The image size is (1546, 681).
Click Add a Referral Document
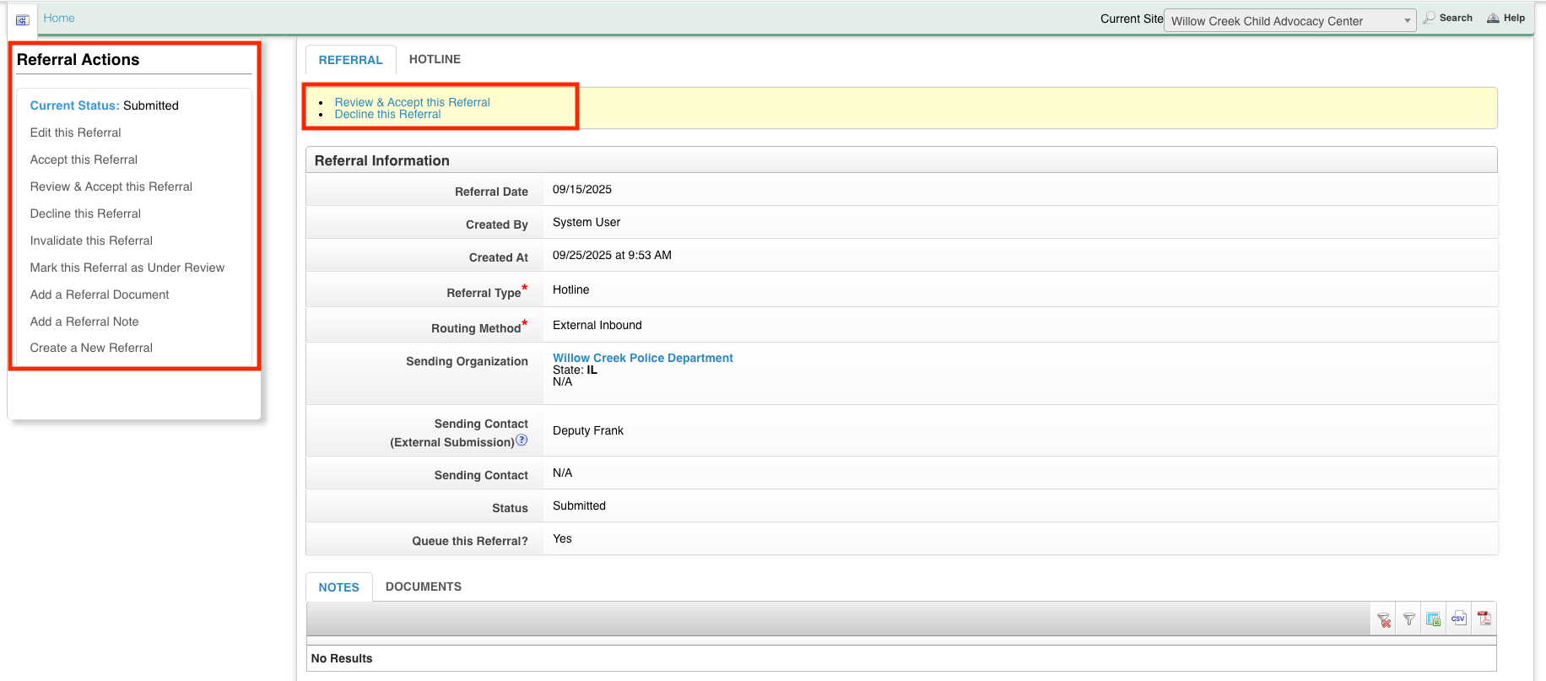click(x=99, y=295)
